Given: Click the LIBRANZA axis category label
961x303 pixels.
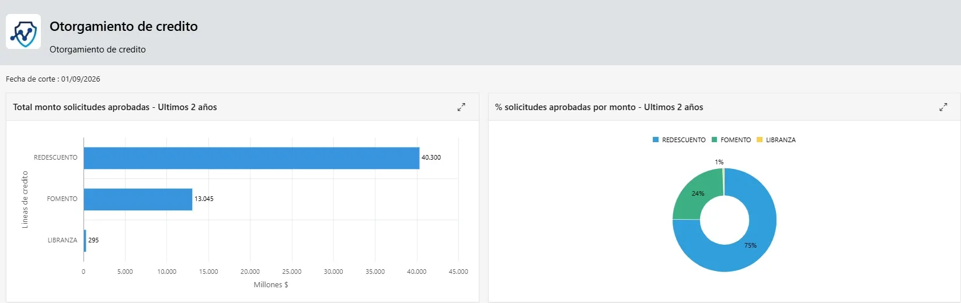Looking at the screenshot, I should 62,240.
